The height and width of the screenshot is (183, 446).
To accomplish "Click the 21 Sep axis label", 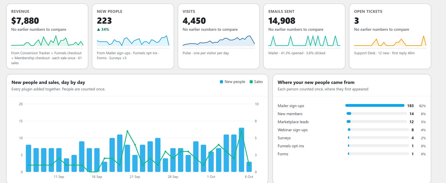I will [x=135, y=177].
